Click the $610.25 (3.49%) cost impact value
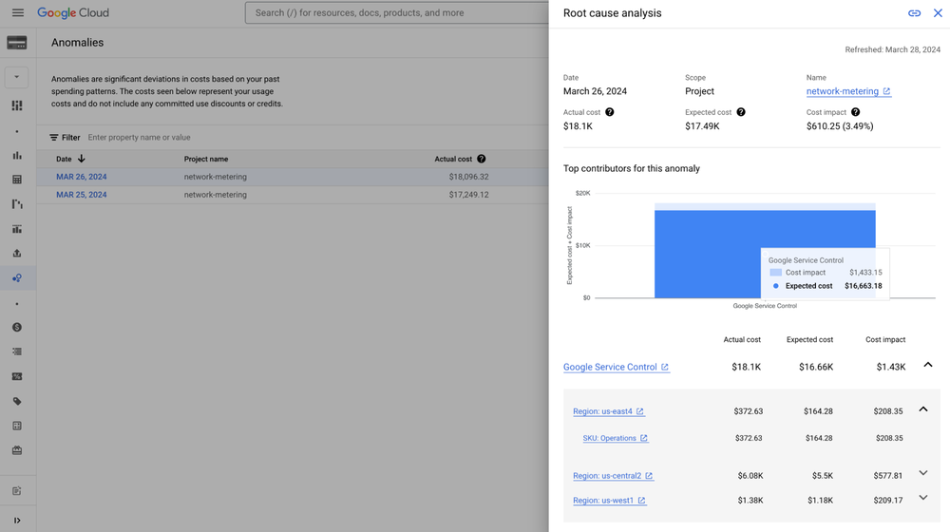Image resolution: width=950 pixels, height=532 pixels. point(840,126)
